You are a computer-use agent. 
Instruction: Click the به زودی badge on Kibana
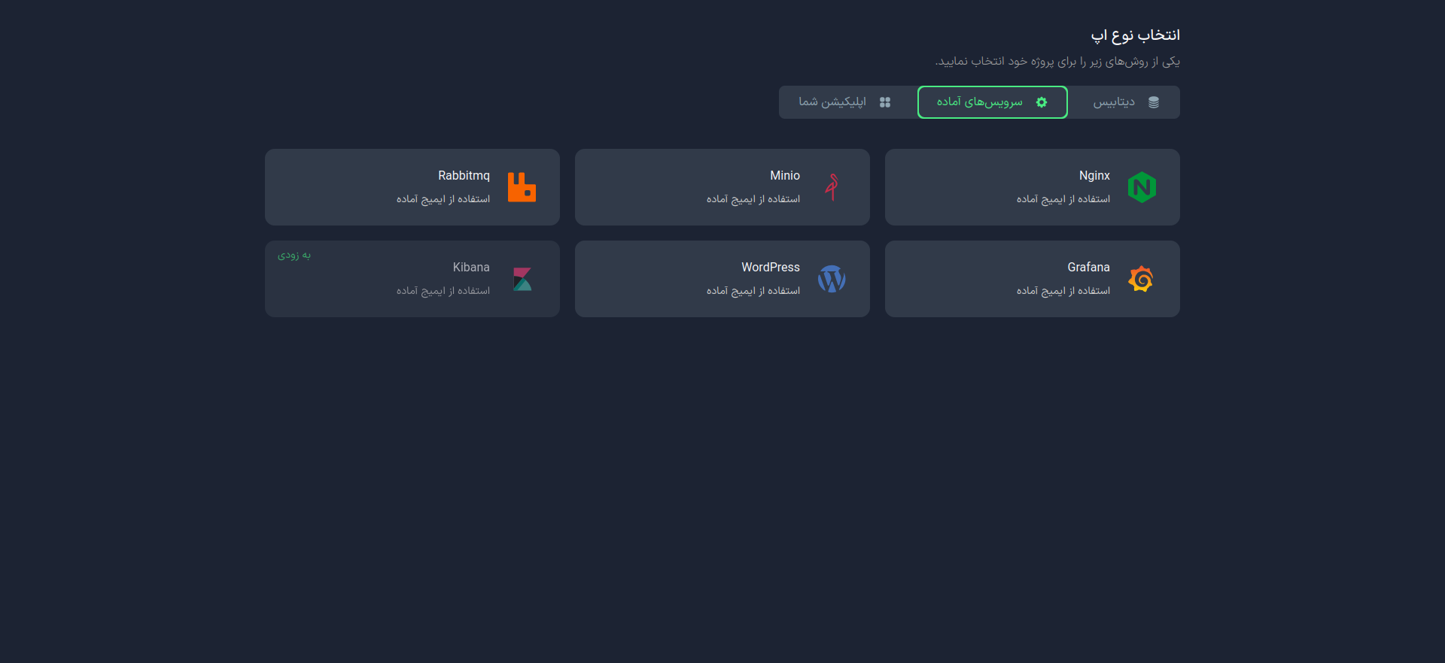[294, 255]
